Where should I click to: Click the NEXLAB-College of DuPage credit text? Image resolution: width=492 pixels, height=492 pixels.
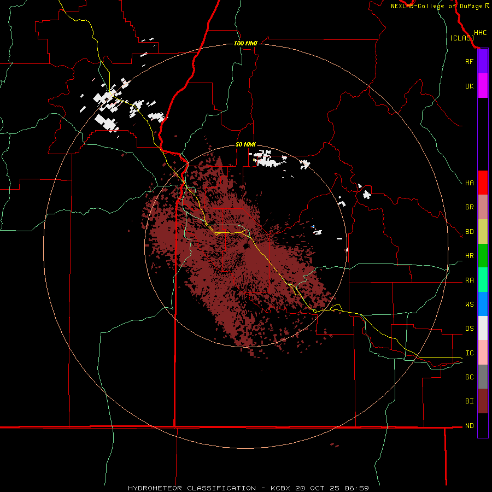pos(436,6)
